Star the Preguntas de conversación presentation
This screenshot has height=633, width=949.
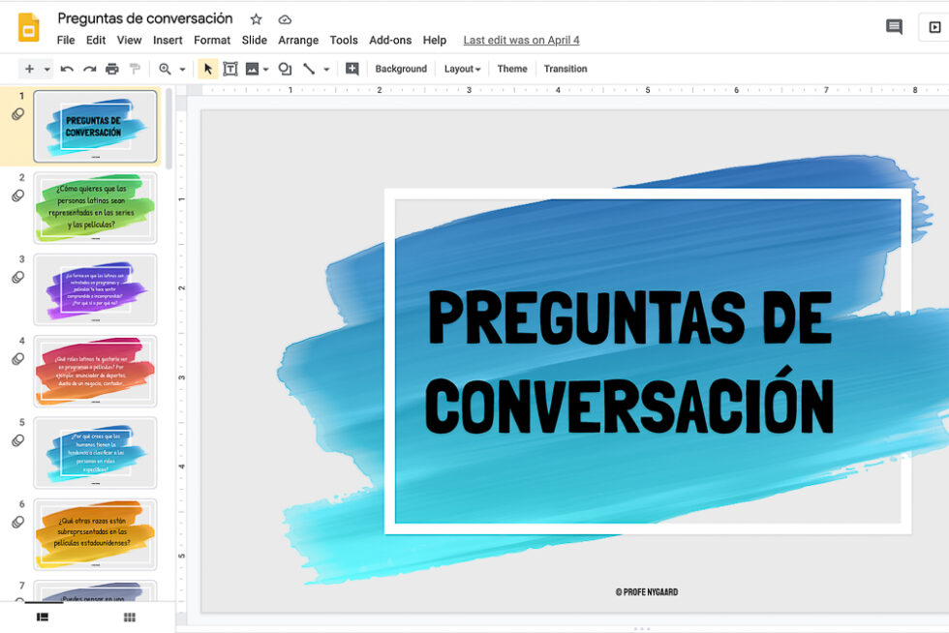[256, 19]
